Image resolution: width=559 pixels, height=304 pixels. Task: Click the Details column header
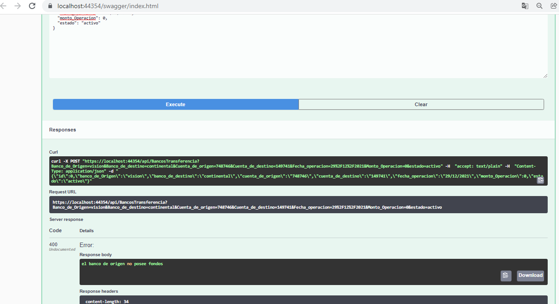coord(86,231)
